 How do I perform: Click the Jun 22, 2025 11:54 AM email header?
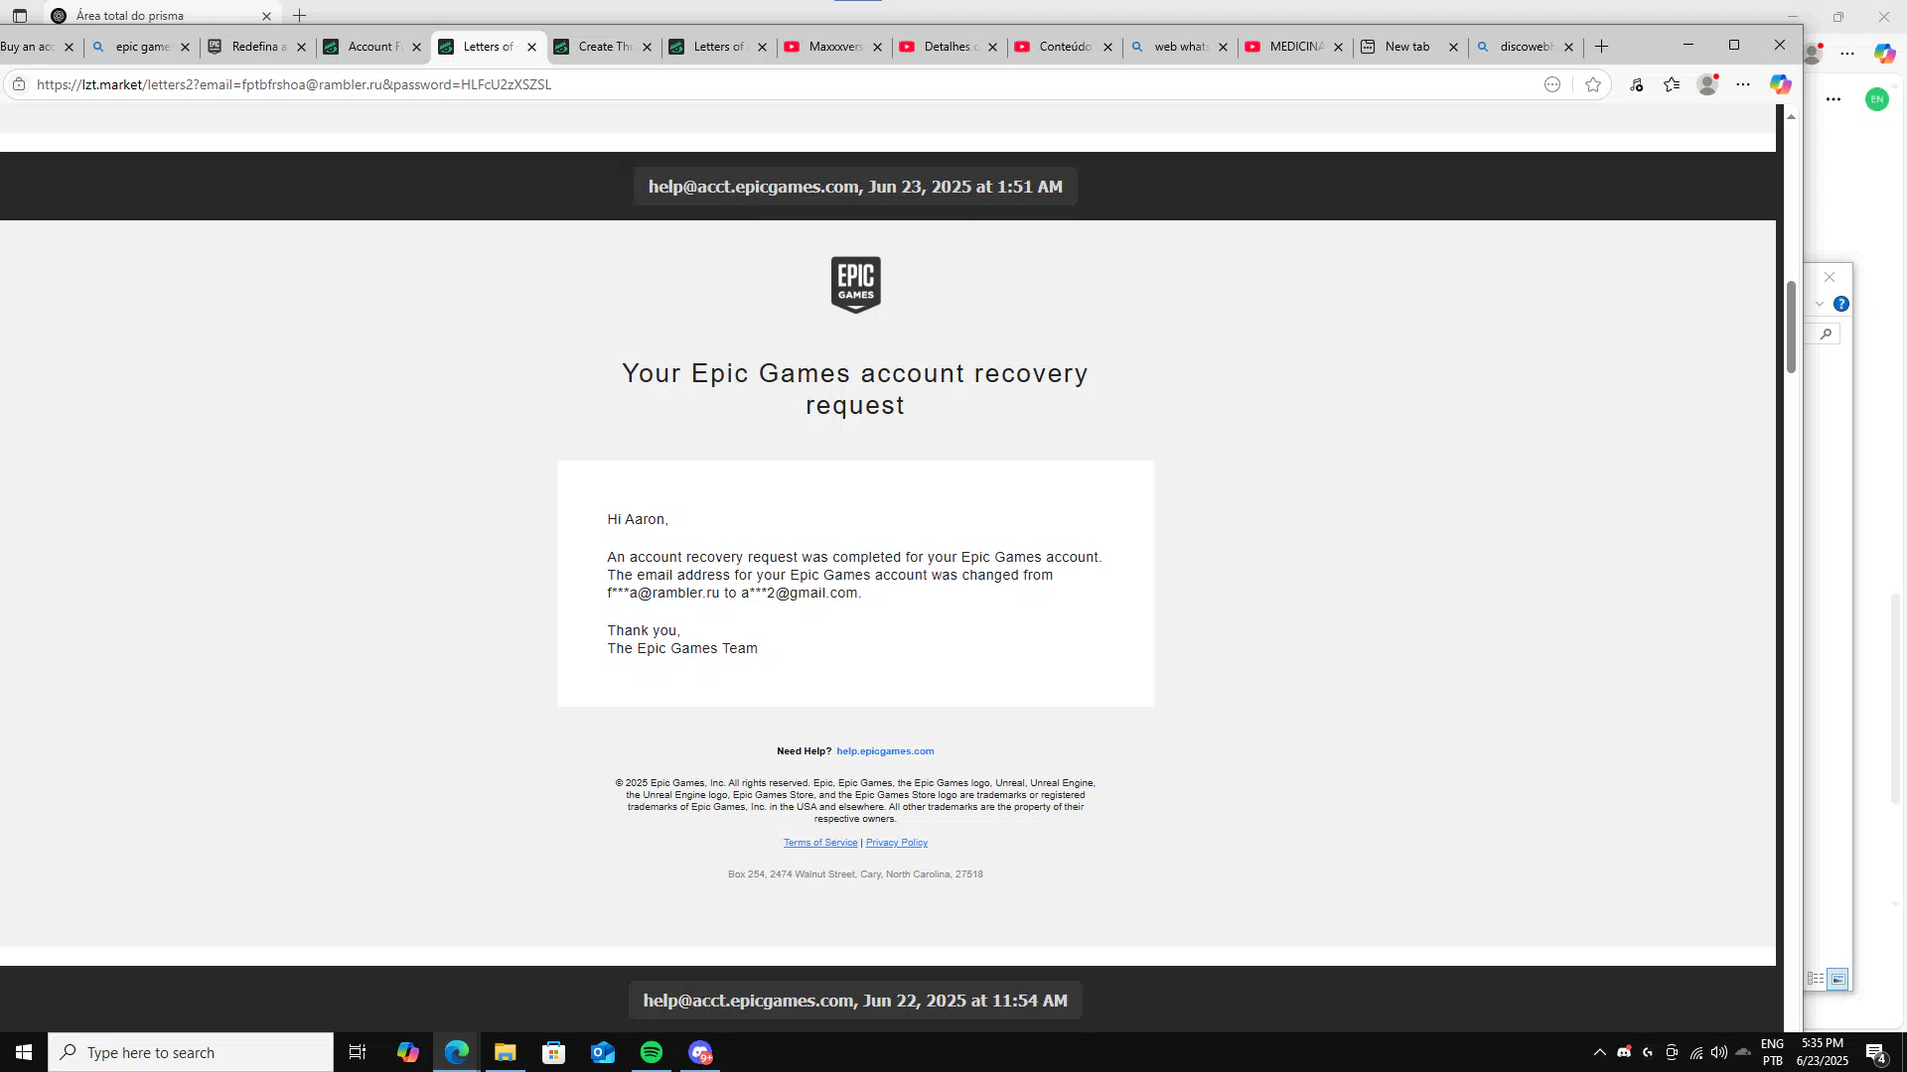tap(855, 1001)
